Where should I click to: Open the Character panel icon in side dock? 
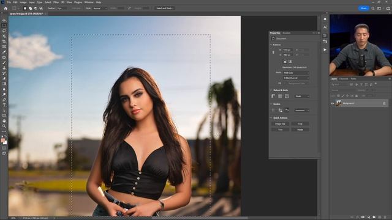click(x=325, y=27)
